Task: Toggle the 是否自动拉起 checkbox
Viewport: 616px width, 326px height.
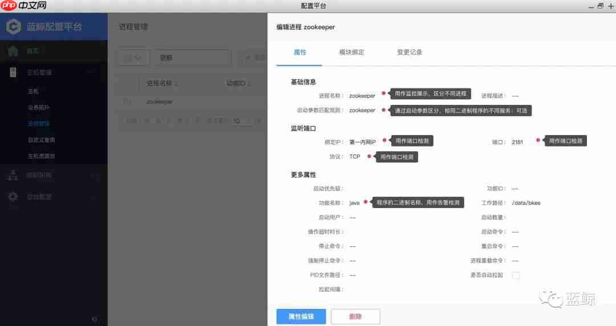Action: tap(516, 275)
